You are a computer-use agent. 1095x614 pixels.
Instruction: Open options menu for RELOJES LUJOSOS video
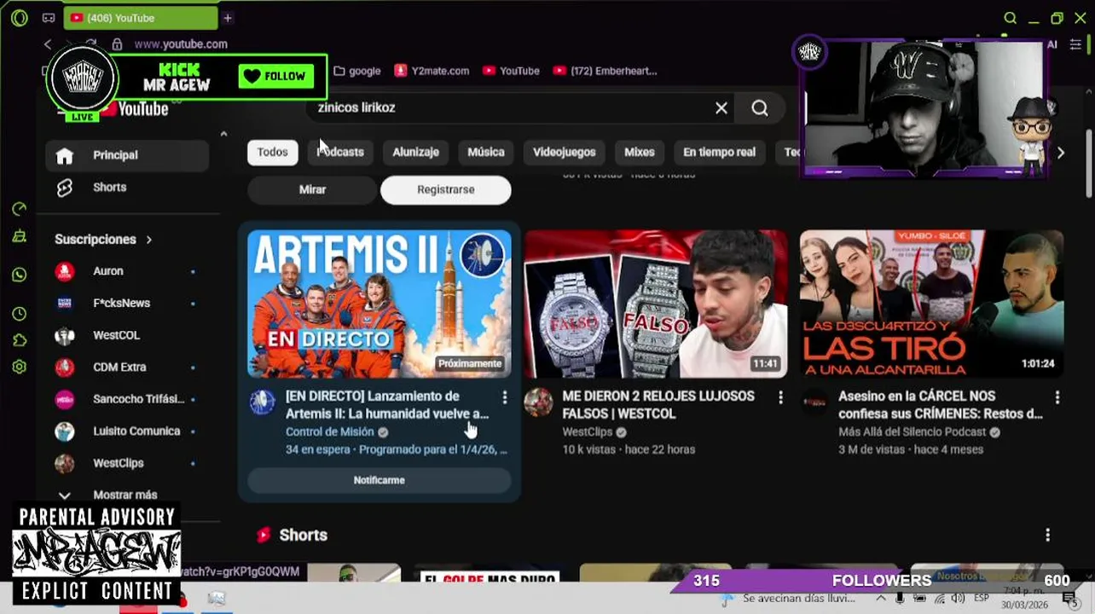click(x=780, y=397)
